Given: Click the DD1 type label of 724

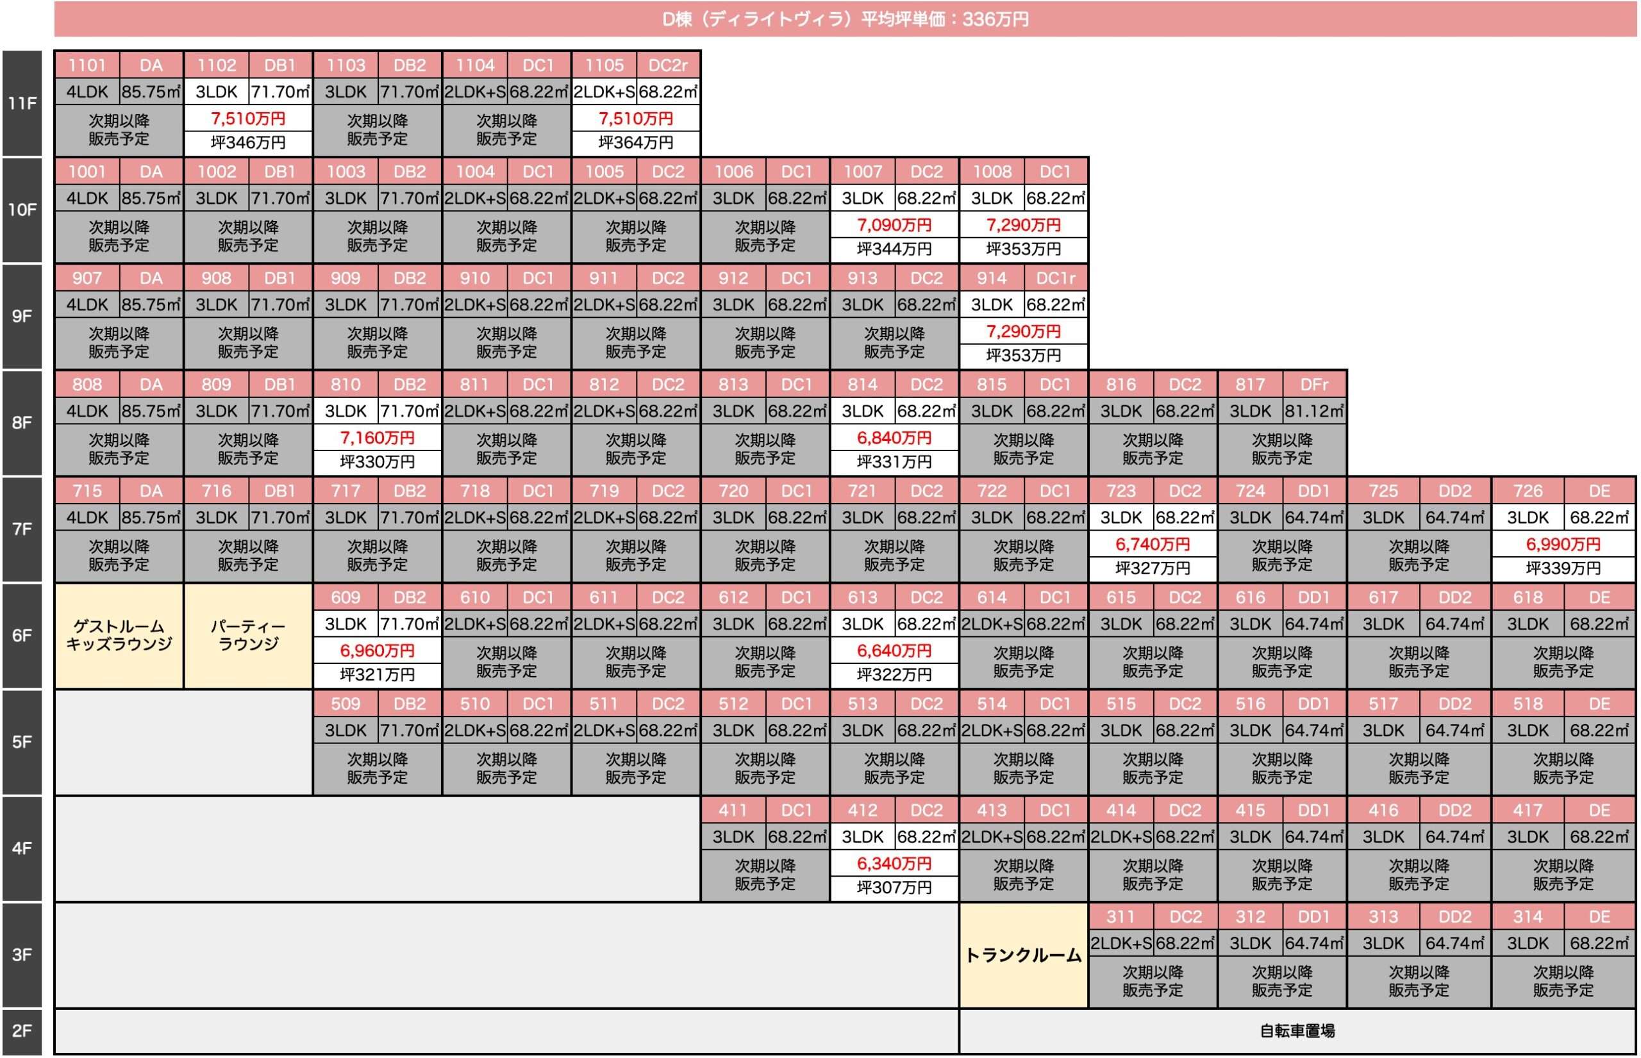Looking at the screenshot, I should [1315, 492].
